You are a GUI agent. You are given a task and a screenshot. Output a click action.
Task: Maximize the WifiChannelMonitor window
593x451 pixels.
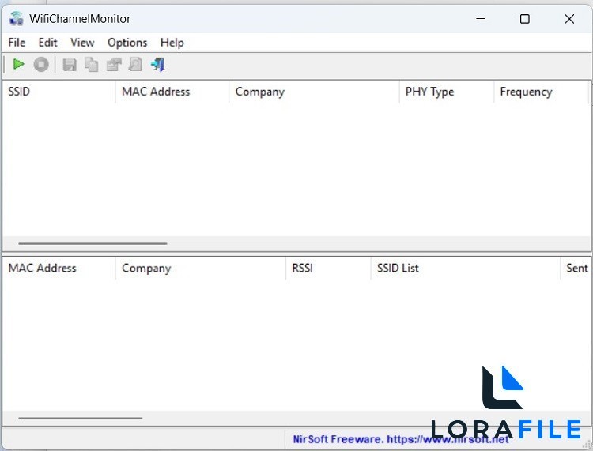(524, 18)
